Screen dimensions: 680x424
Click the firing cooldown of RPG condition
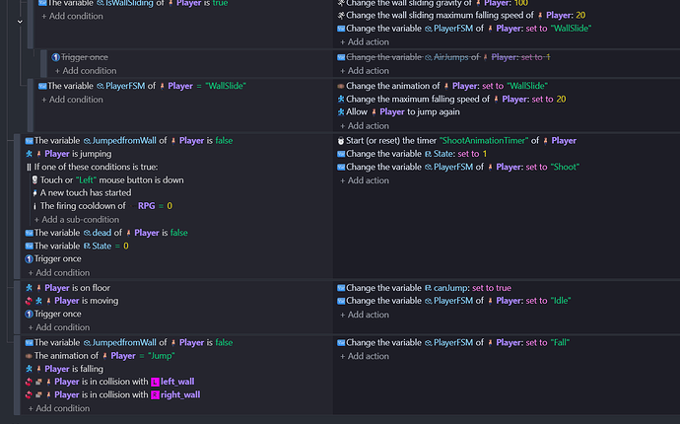102,206
